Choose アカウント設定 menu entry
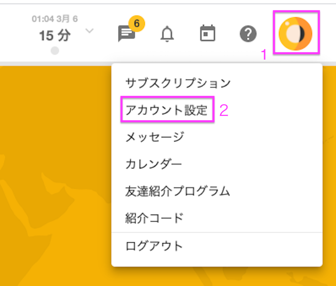The width and height of the screenshot is (336, 286). (x=166, y=110)
